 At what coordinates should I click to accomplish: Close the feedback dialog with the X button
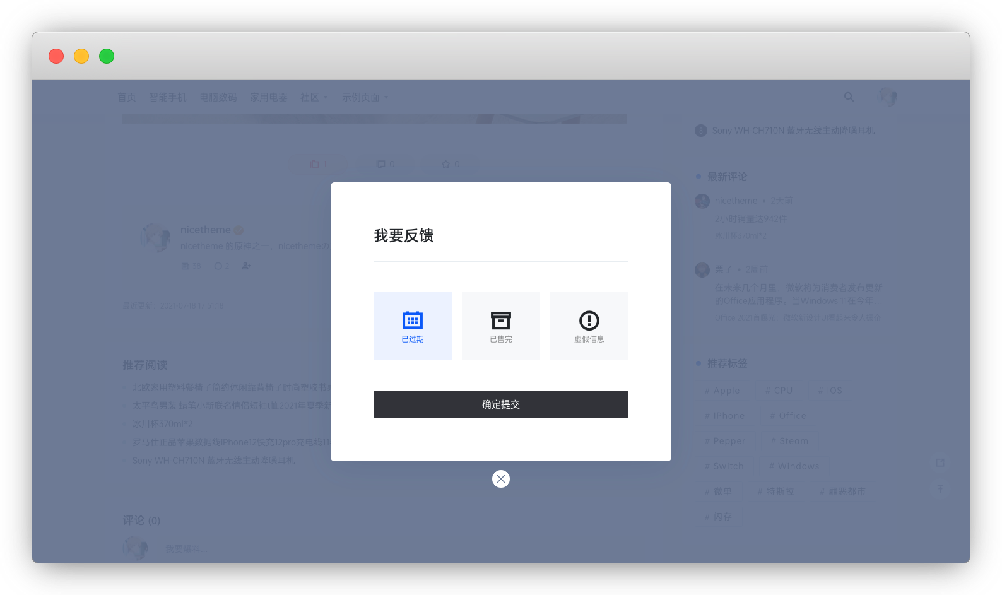(x=501, y=479)
